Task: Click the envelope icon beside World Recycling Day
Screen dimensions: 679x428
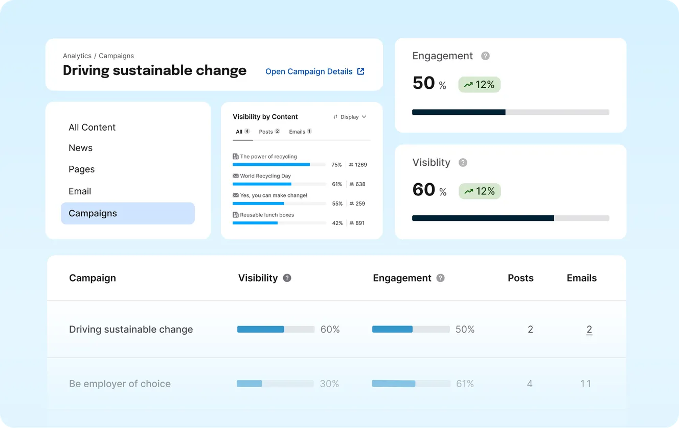Action: pyautogui.click(x=236, y=176)
